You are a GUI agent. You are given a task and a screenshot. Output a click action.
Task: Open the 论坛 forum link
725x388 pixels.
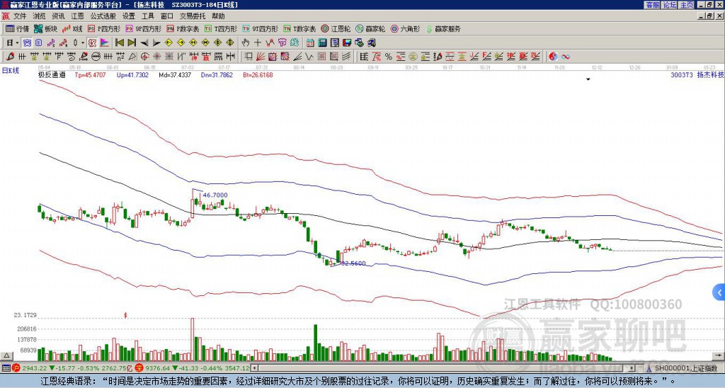pos(669,5)
